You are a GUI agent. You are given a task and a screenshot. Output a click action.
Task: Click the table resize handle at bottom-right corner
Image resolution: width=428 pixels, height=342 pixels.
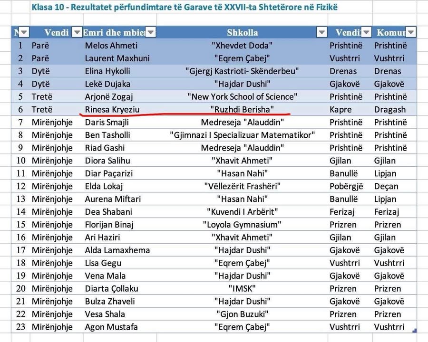(415, 331)
